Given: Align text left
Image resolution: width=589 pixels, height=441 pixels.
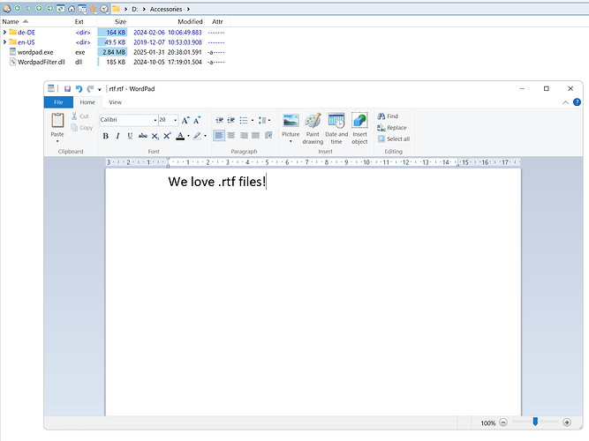Looking at the screenshot, I should point(219,135).
